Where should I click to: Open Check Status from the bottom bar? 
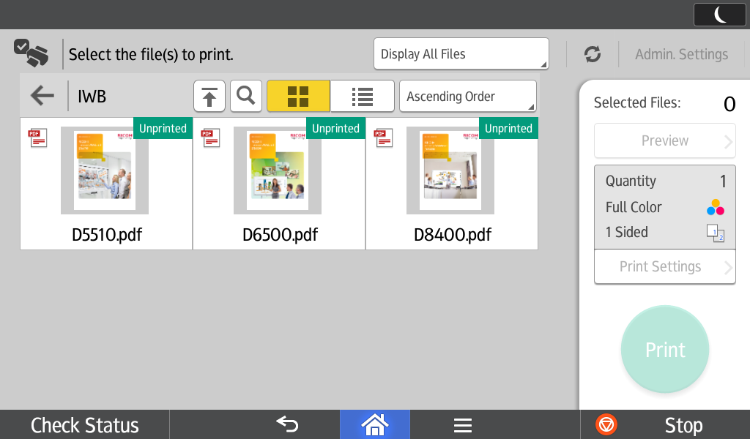84,424
